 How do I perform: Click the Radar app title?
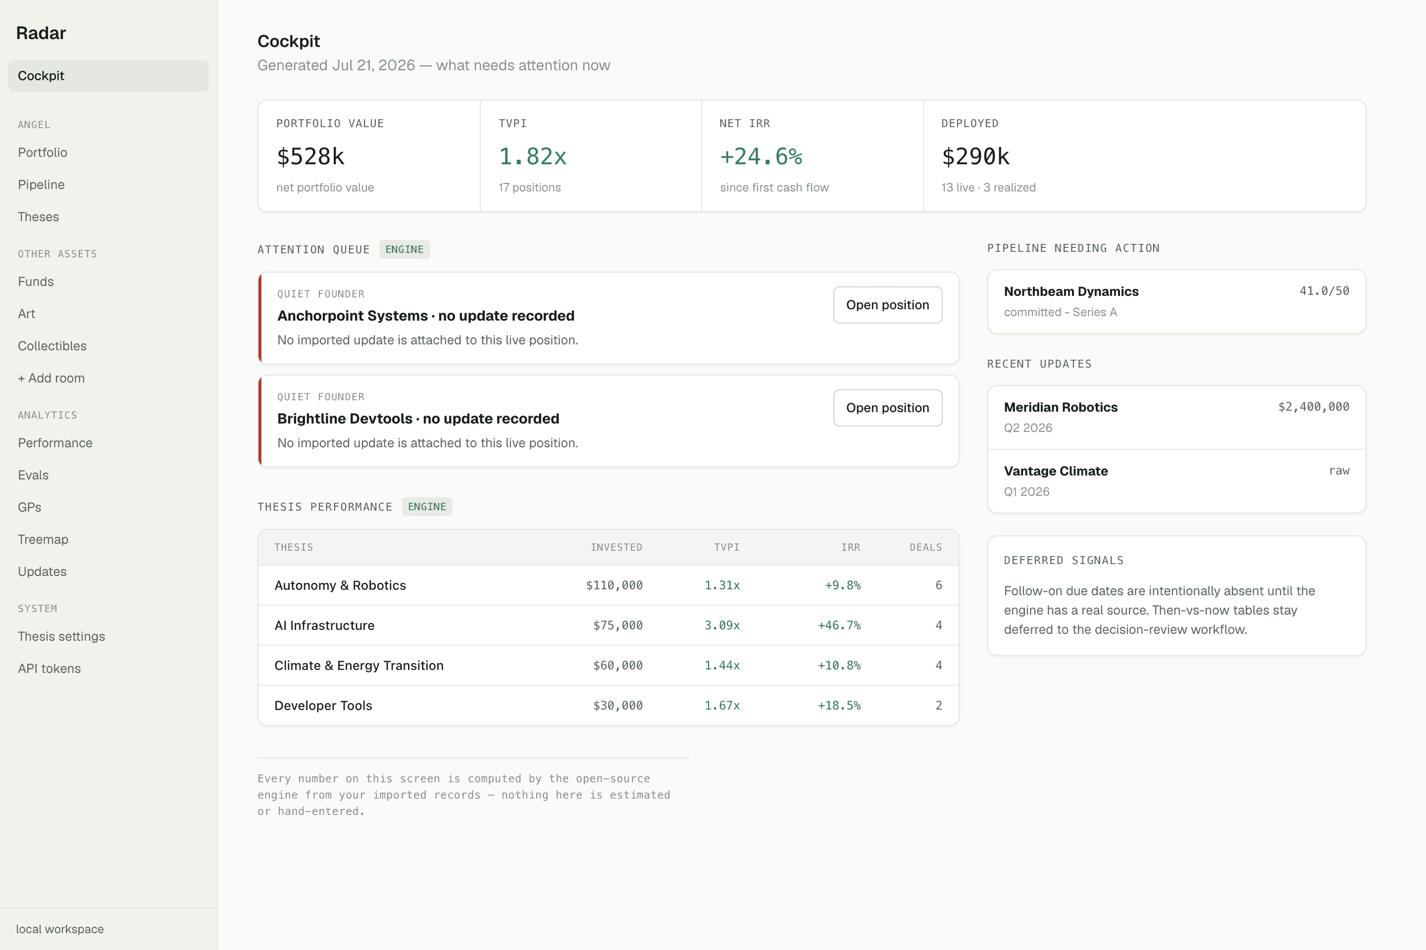point(41,33)
